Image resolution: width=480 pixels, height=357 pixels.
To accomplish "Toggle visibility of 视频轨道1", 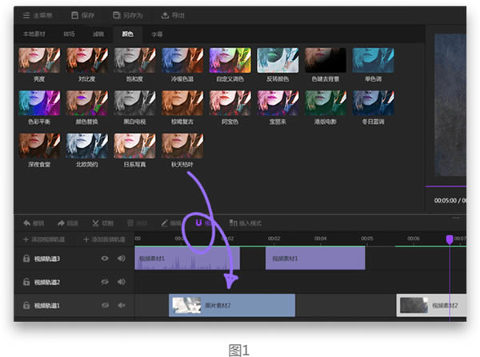I will click(x=105, y=305).
